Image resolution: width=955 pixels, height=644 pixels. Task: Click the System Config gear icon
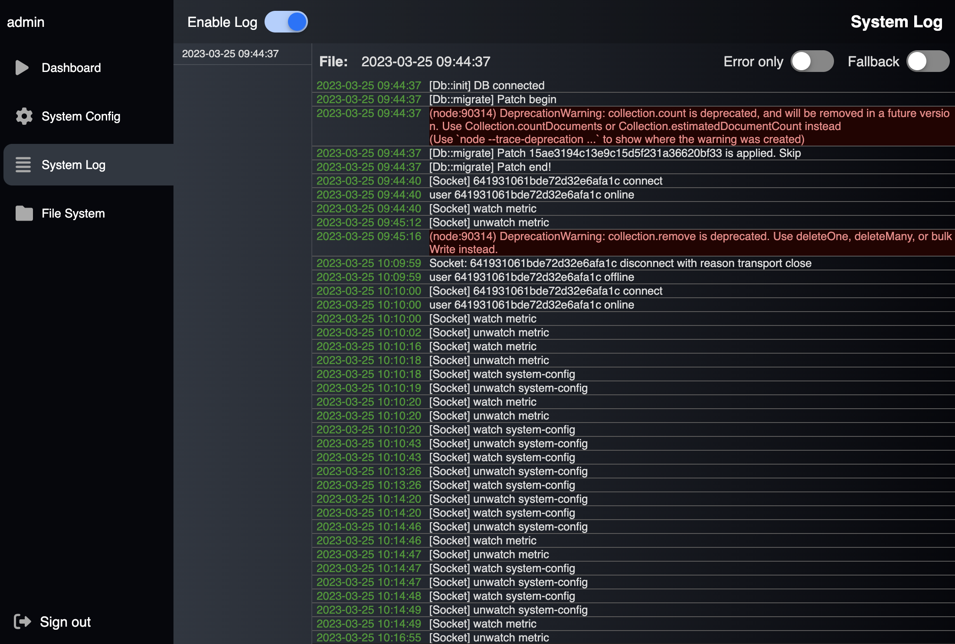(24, 116)
